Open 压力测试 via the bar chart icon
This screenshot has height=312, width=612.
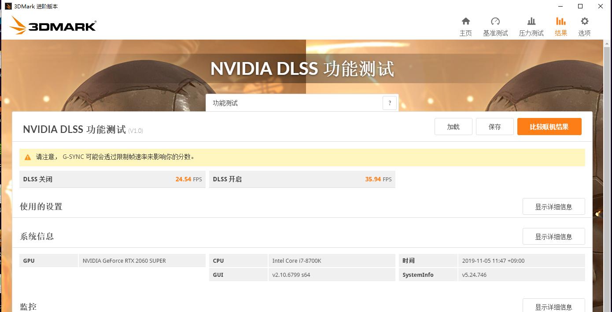click(531, 26)
